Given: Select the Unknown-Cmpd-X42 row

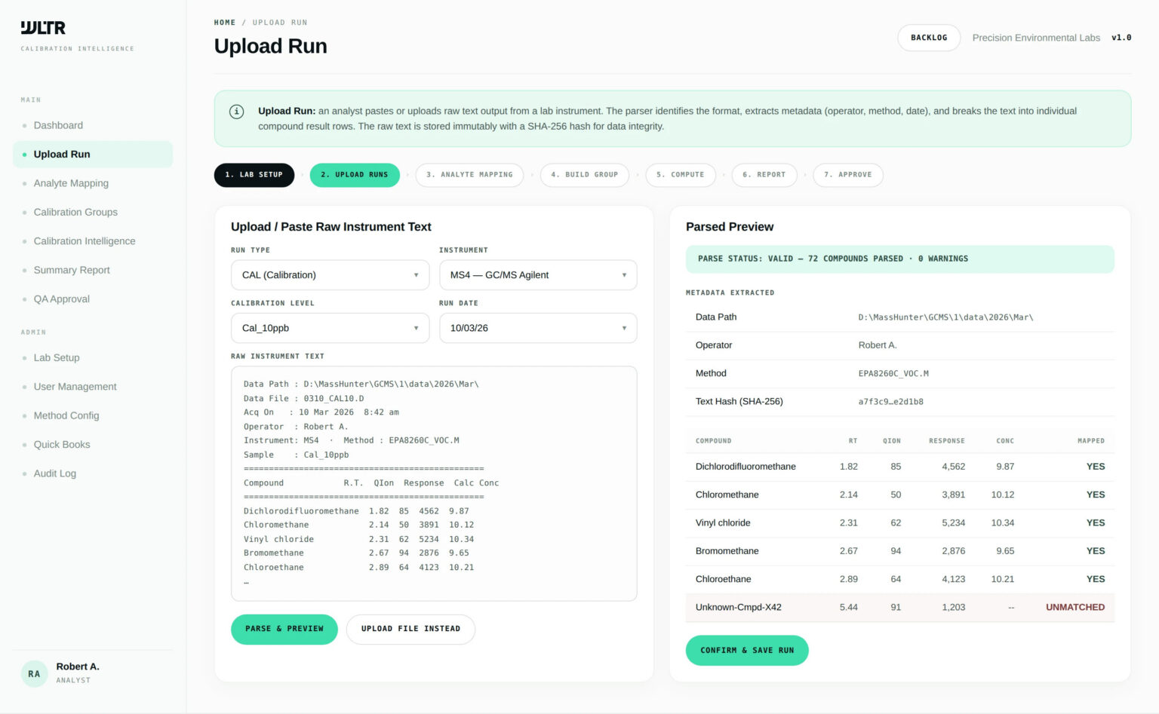Looking at the screenshot, I should [x=900, y=608].
